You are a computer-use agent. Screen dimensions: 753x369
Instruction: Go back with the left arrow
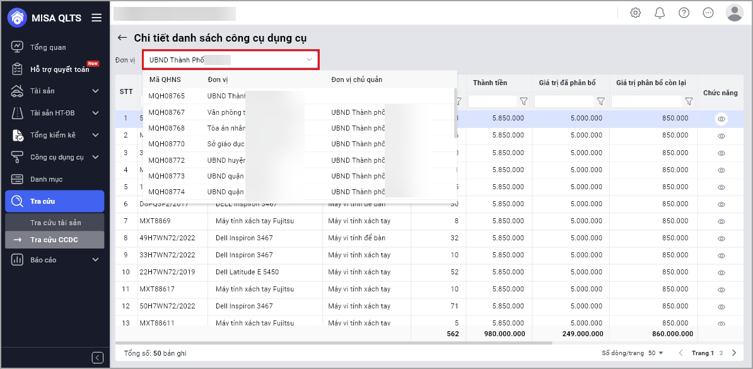coord(122,37)
